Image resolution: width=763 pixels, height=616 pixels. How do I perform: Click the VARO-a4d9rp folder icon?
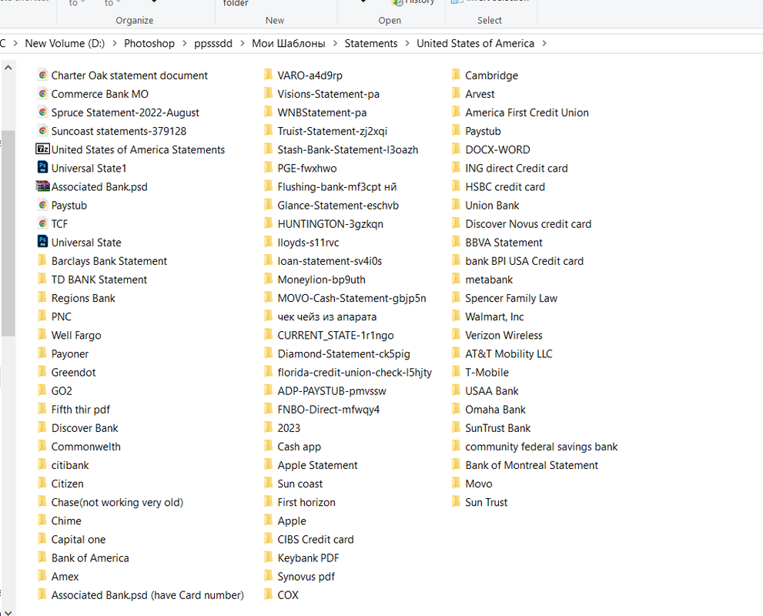tap(268, 75)
